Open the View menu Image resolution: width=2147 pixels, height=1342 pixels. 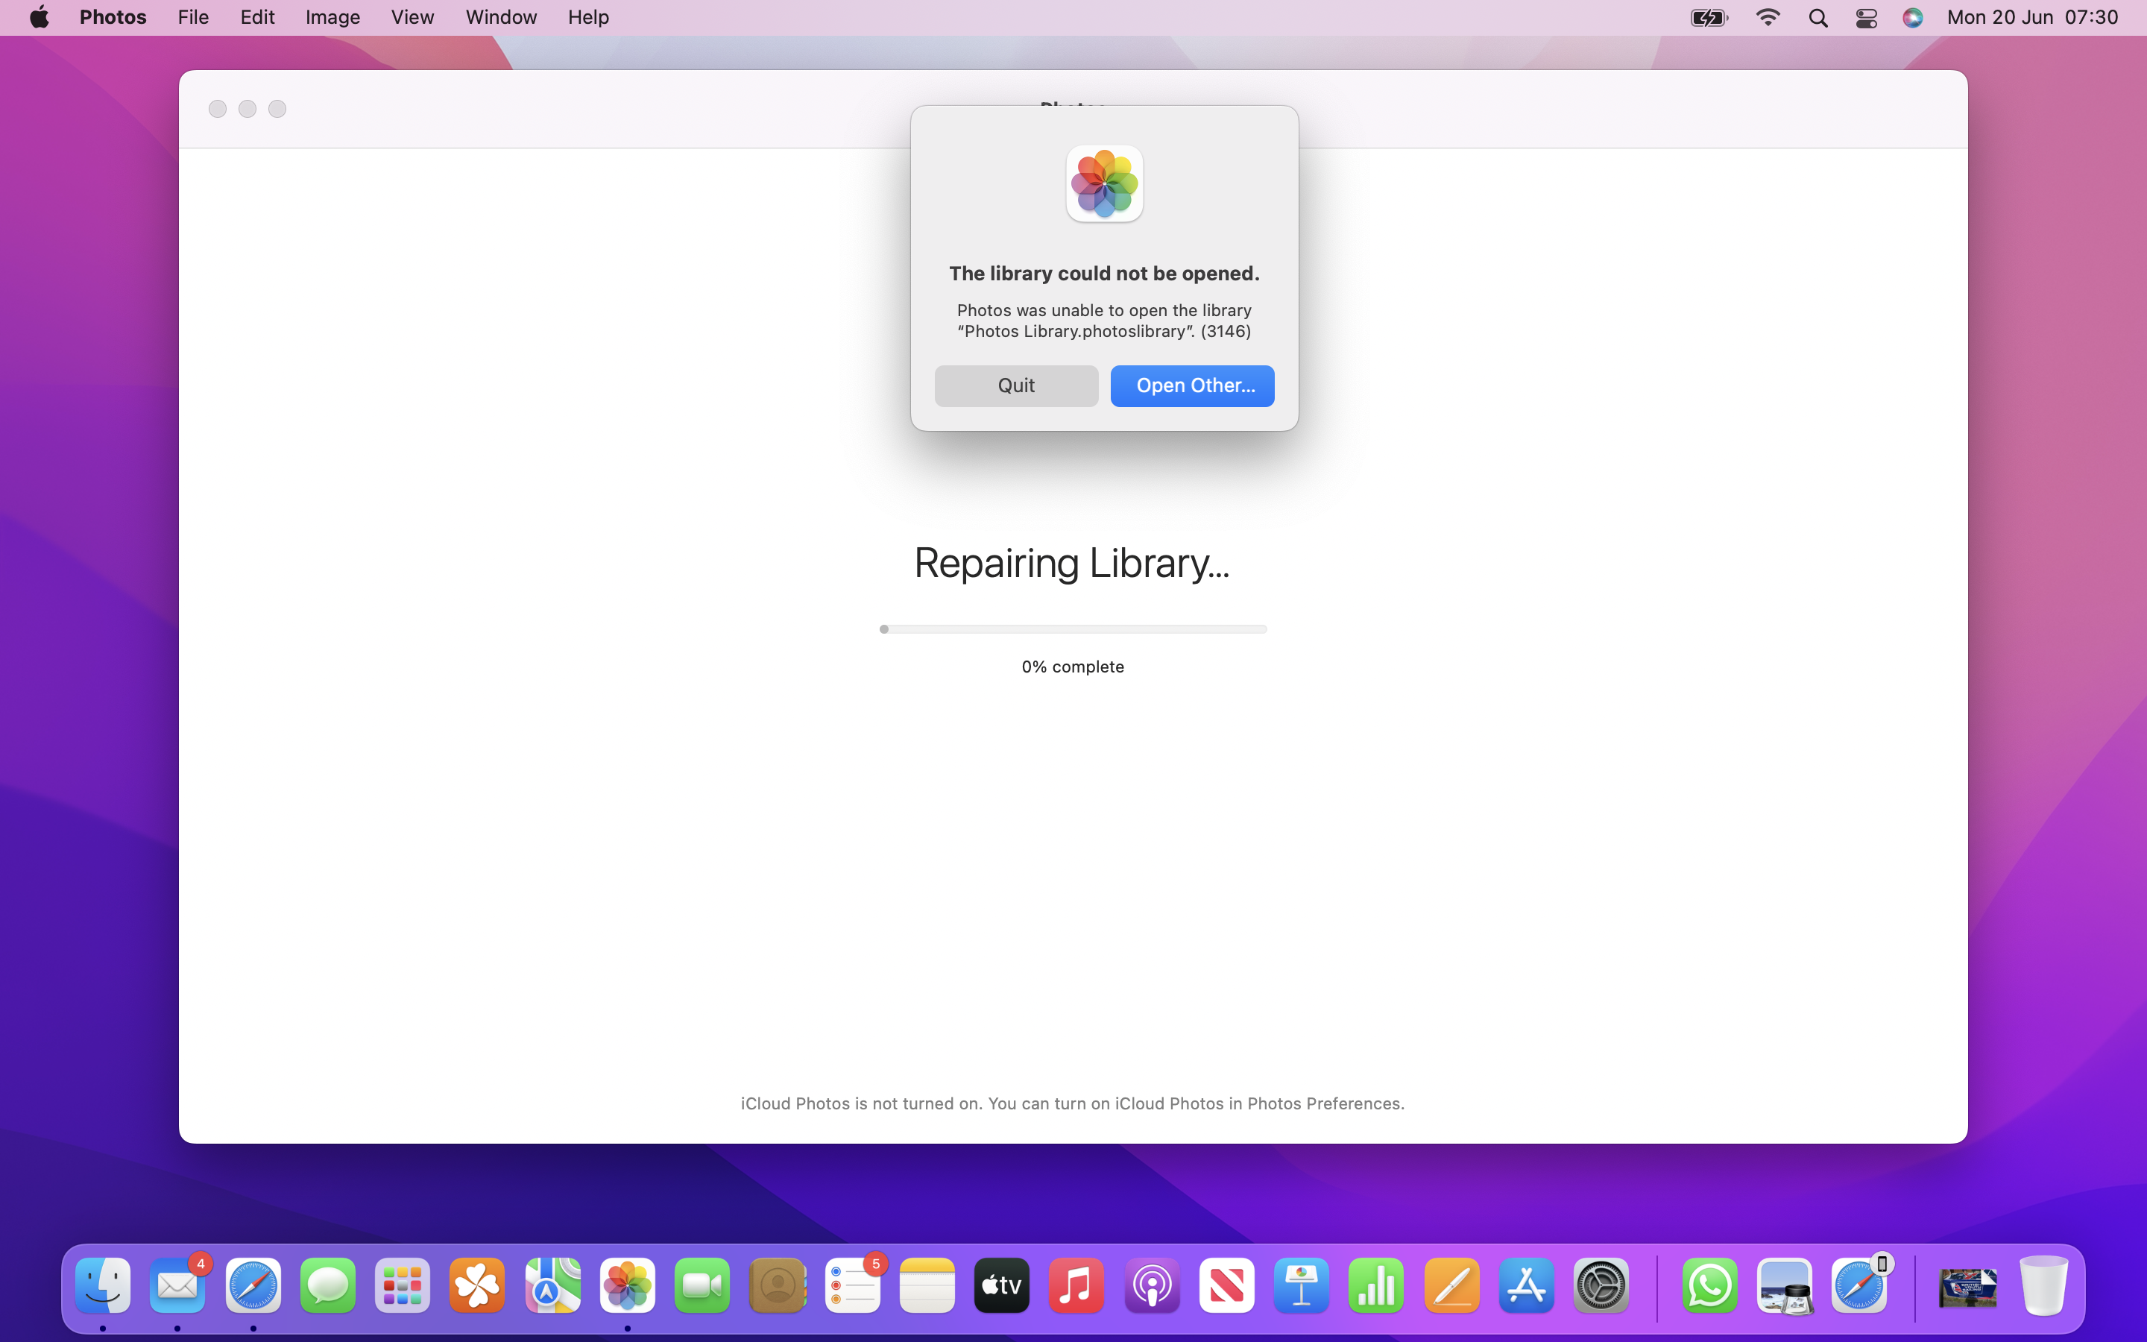[412, 17]
